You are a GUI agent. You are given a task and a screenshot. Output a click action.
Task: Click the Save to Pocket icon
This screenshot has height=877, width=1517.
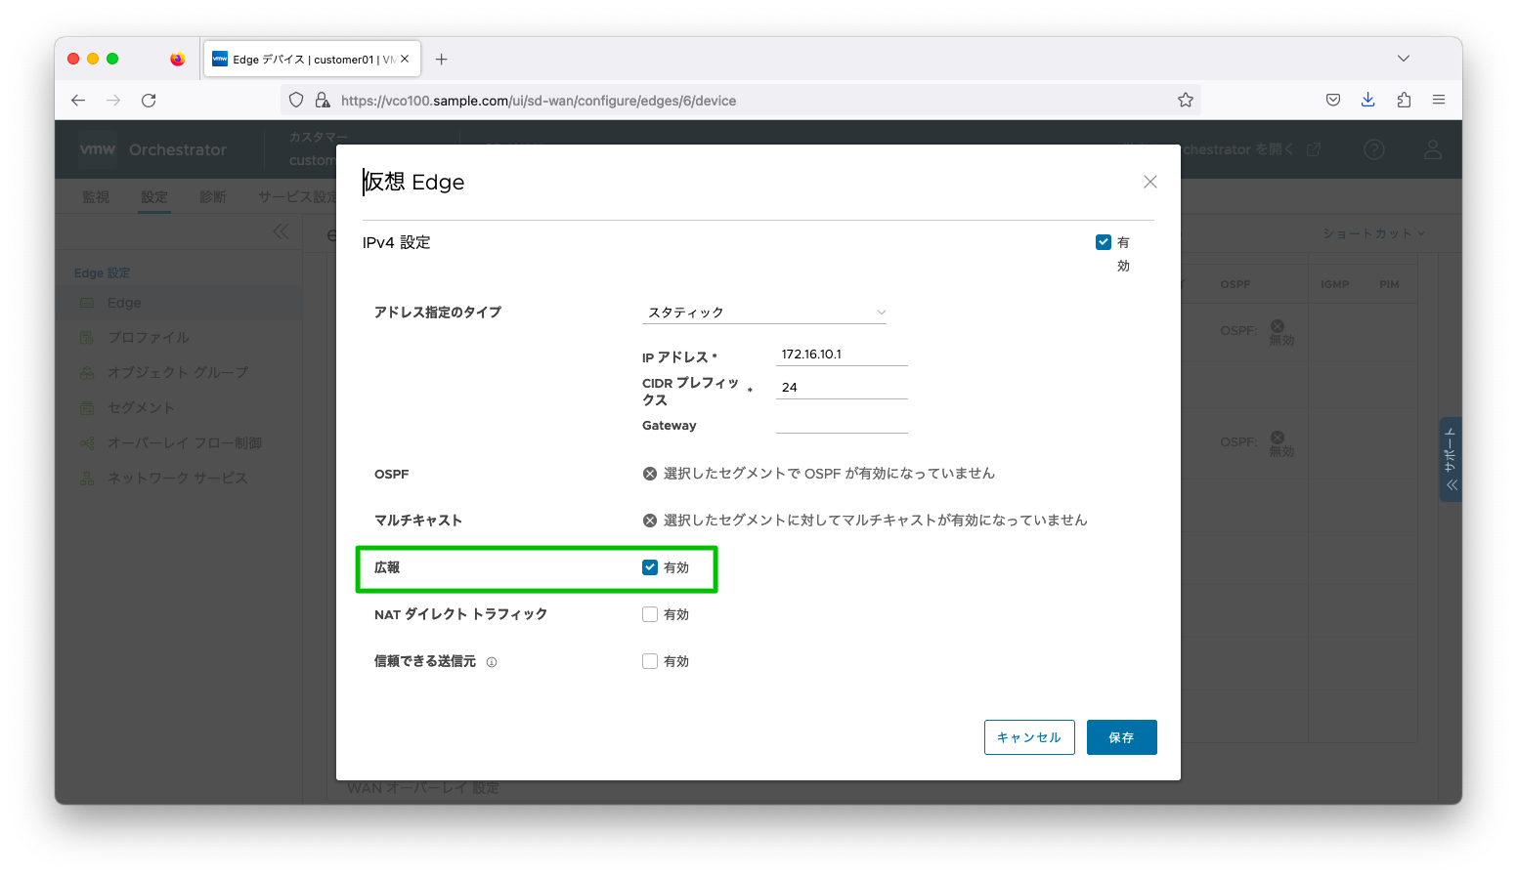pyautogui.click(x=1332, y=100)
